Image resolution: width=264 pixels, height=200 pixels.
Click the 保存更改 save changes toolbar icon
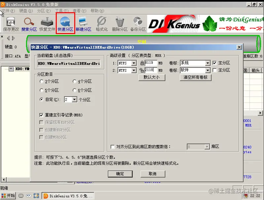[11, 24]
